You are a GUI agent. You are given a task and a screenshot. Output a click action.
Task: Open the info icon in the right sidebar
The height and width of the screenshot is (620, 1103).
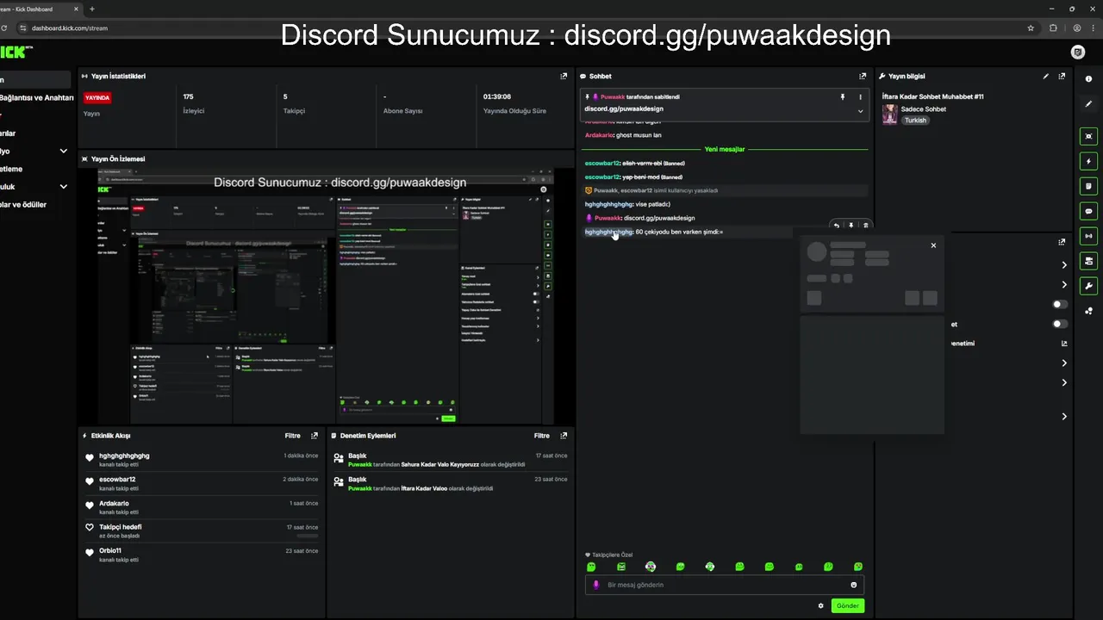coord(1089,79)
